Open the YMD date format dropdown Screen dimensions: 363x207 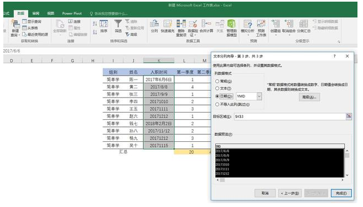[x=260, y=97]
